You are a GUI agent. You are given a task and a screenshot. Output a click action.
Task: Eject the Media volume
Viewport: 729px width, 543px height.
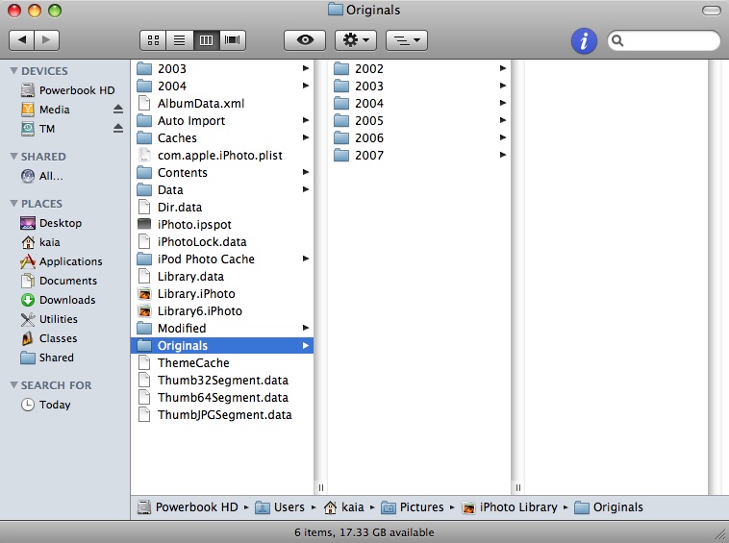click(118, 110)
